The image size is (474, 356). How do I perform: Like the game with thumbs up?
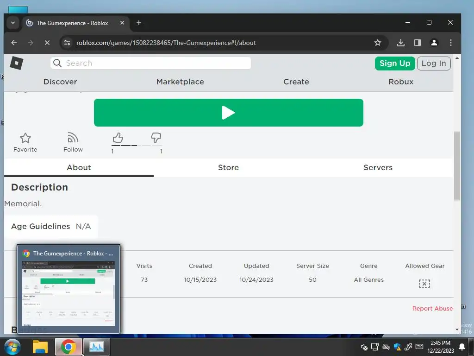coord(118,138)
